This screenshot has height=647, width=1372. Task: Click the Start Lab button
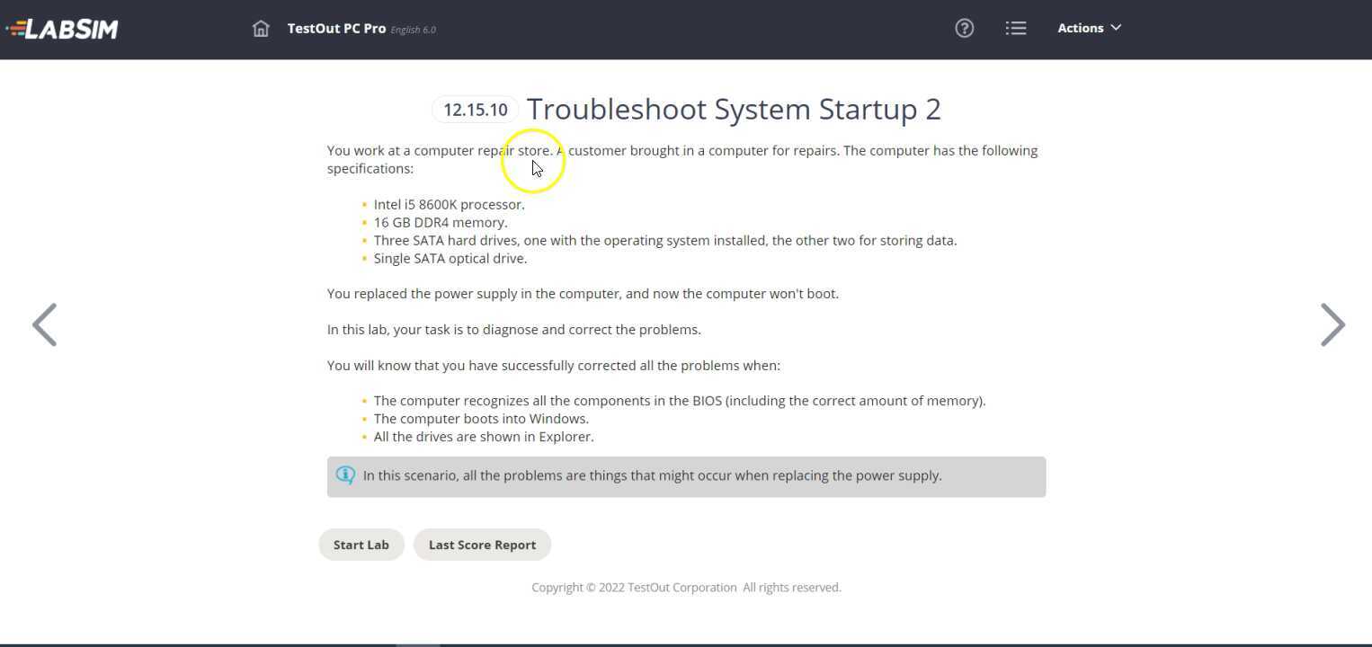[x=361, y=545]
